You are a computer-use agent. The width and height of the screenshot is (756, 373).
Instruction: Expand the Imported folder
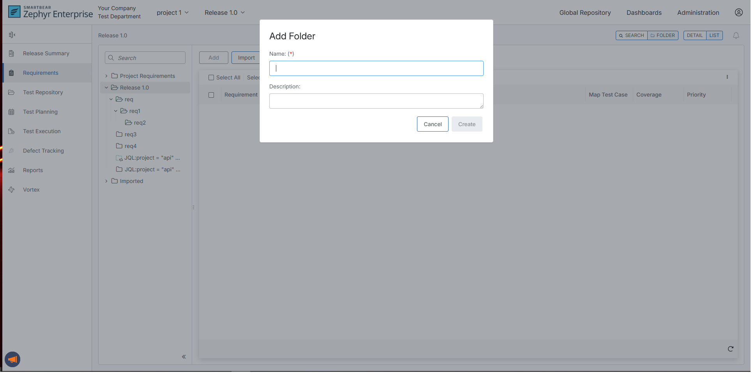pos(106,181)
